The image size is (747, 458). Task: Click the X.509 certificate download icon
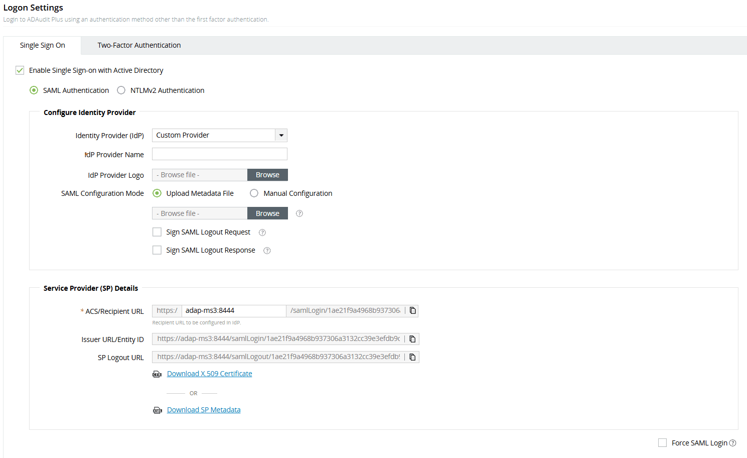click(157, 374)
